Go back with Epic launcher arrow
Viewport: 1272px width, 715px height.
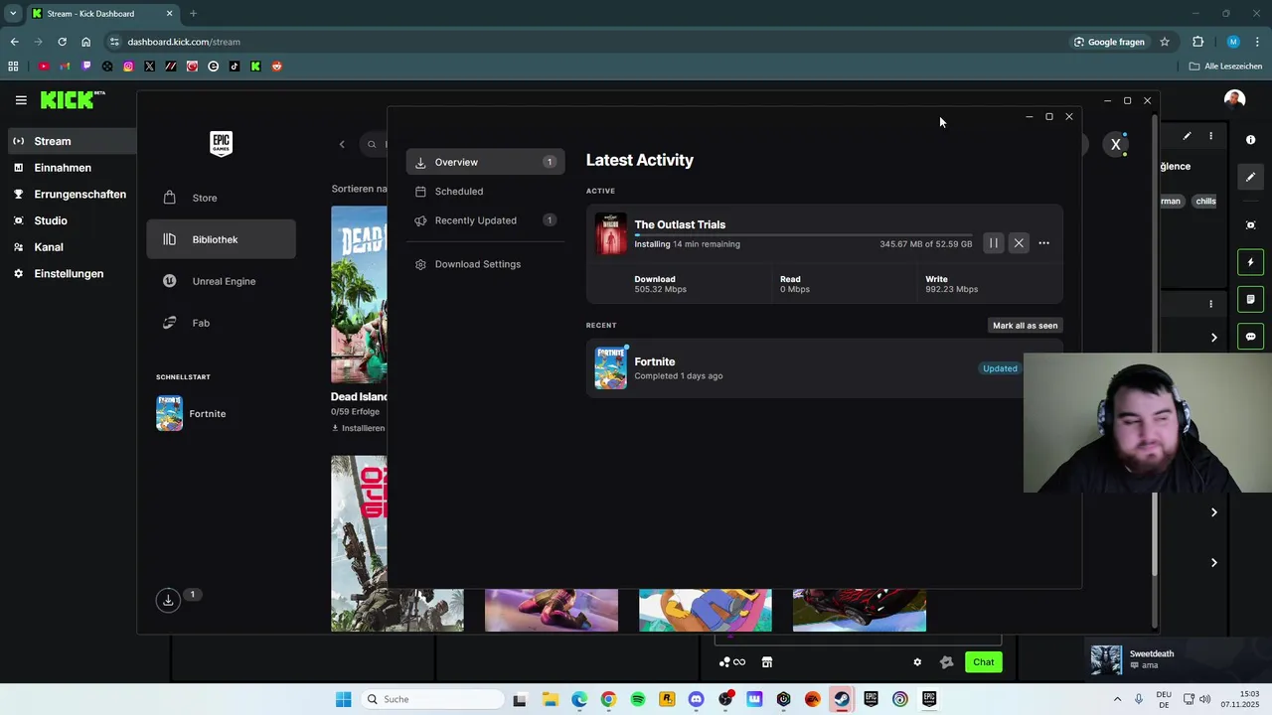click(342, 144)
